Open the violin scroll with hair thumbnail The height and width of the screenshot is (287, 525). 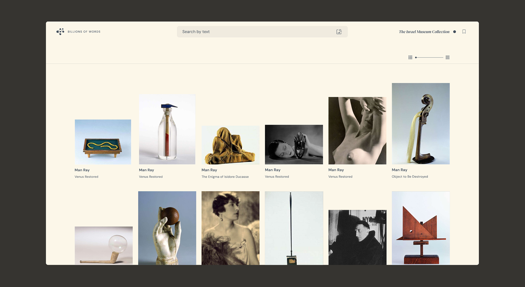point(421,124)
